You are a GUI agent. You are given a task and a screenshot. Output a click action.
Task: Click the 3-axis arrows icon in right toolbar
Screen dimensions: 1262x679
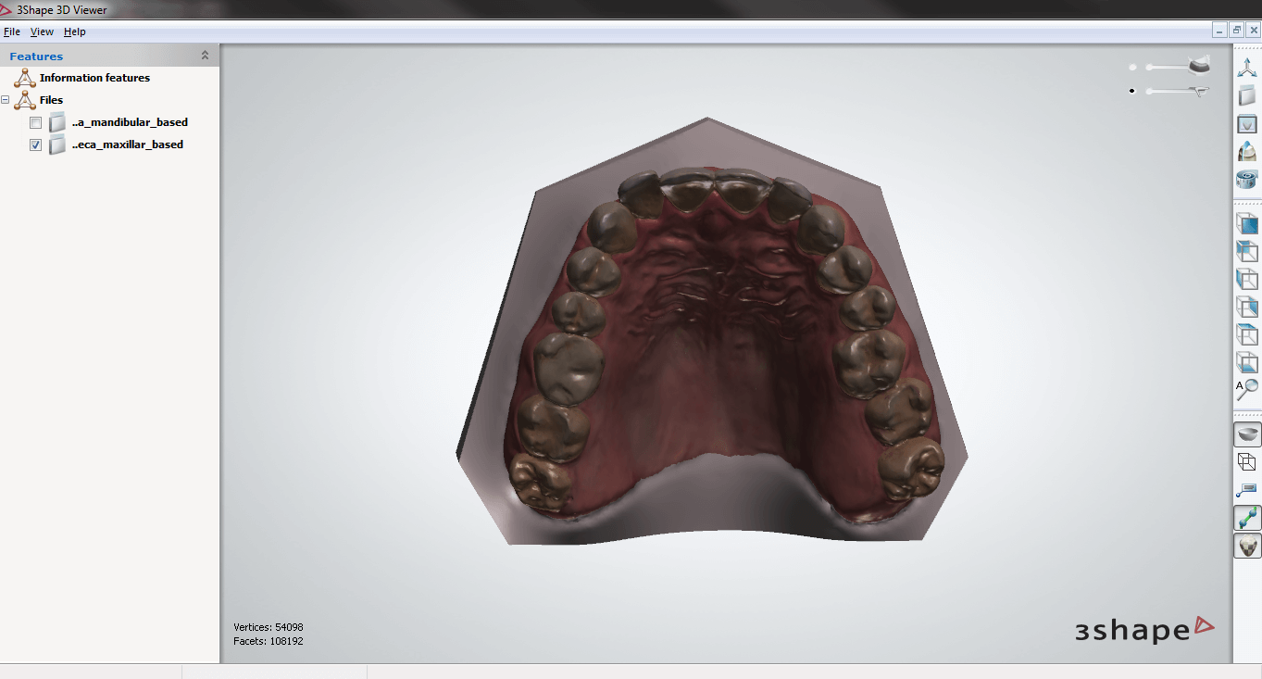point(1247,67)
